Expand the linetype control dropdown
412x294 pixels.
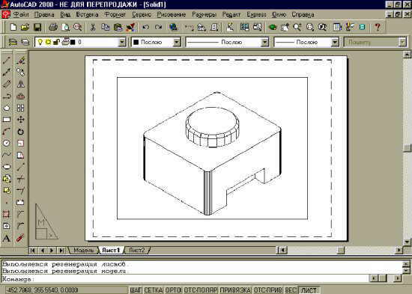click(265, 42)
